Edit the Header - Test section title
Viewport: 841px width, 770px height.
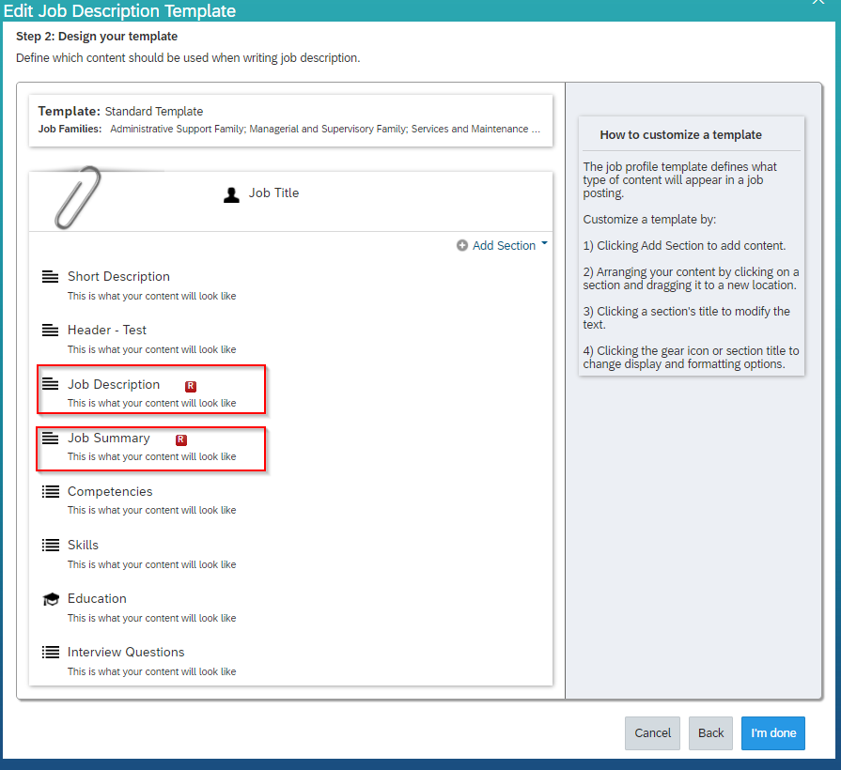[x=107, y=331]
